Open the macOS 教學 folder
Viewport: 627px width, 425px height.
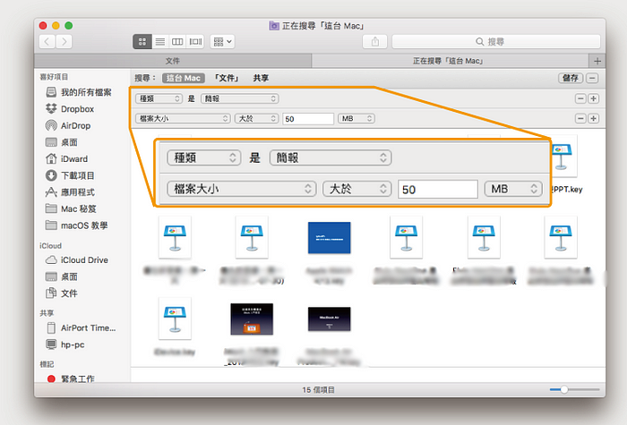[76, 225]
